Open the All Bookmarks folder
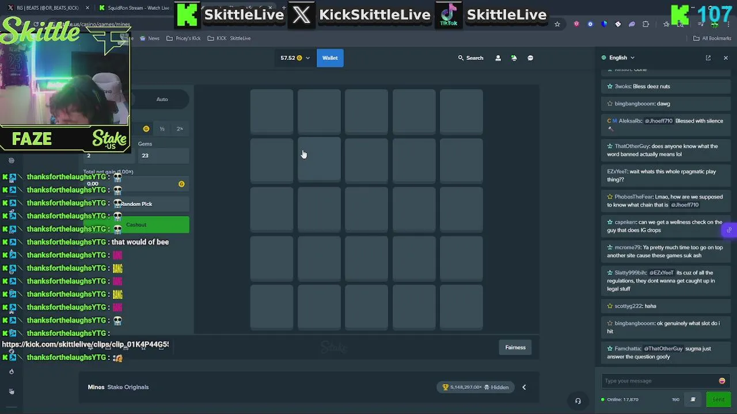Image resolution: width=737 pixels, height=414 pixels. 712,39
